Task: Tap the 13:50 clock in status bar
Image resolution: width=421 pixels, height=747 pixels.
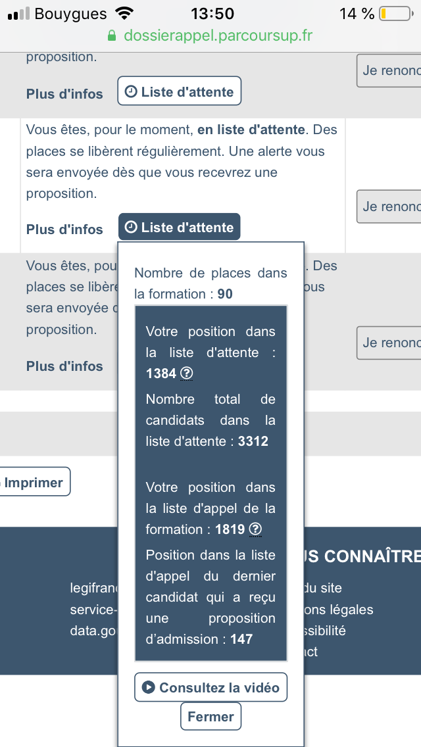Action: [212, 14]
